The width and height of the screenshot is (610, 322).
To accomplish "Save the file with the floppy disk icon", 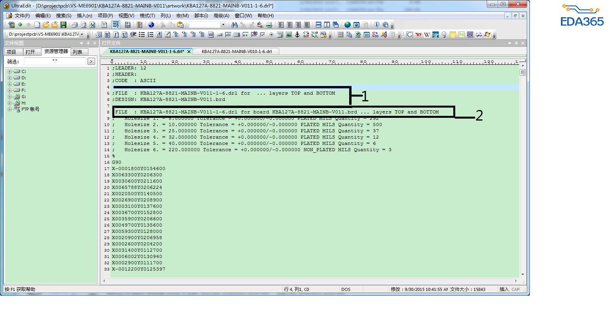I will tap(63, 25).
